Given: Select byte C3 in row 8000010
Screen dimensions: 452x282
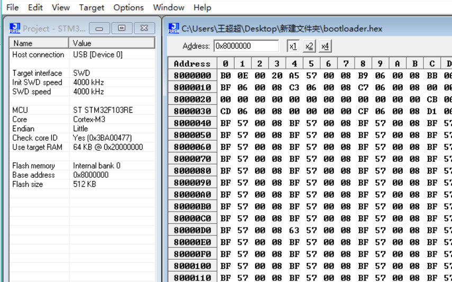Looking at the screenshot, I should tap(294, 87).
